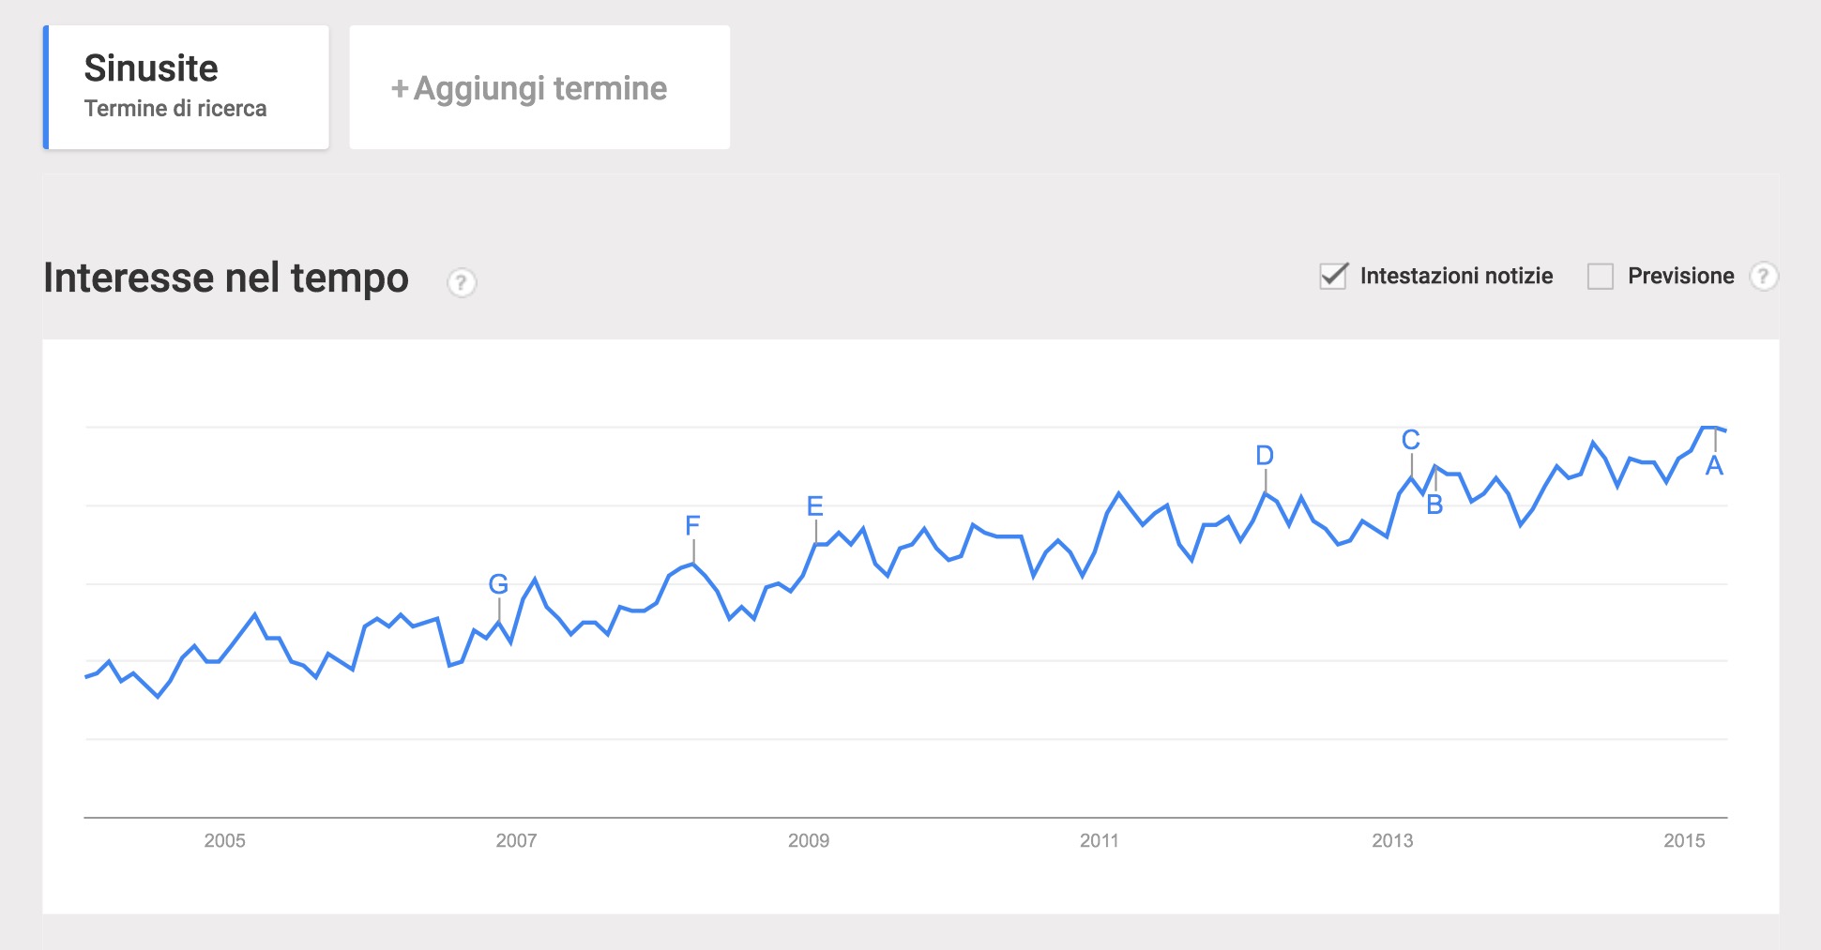This screenshot has width=1821, height=950.
Task: Click news headline marker E
Action: coord(815,506)
